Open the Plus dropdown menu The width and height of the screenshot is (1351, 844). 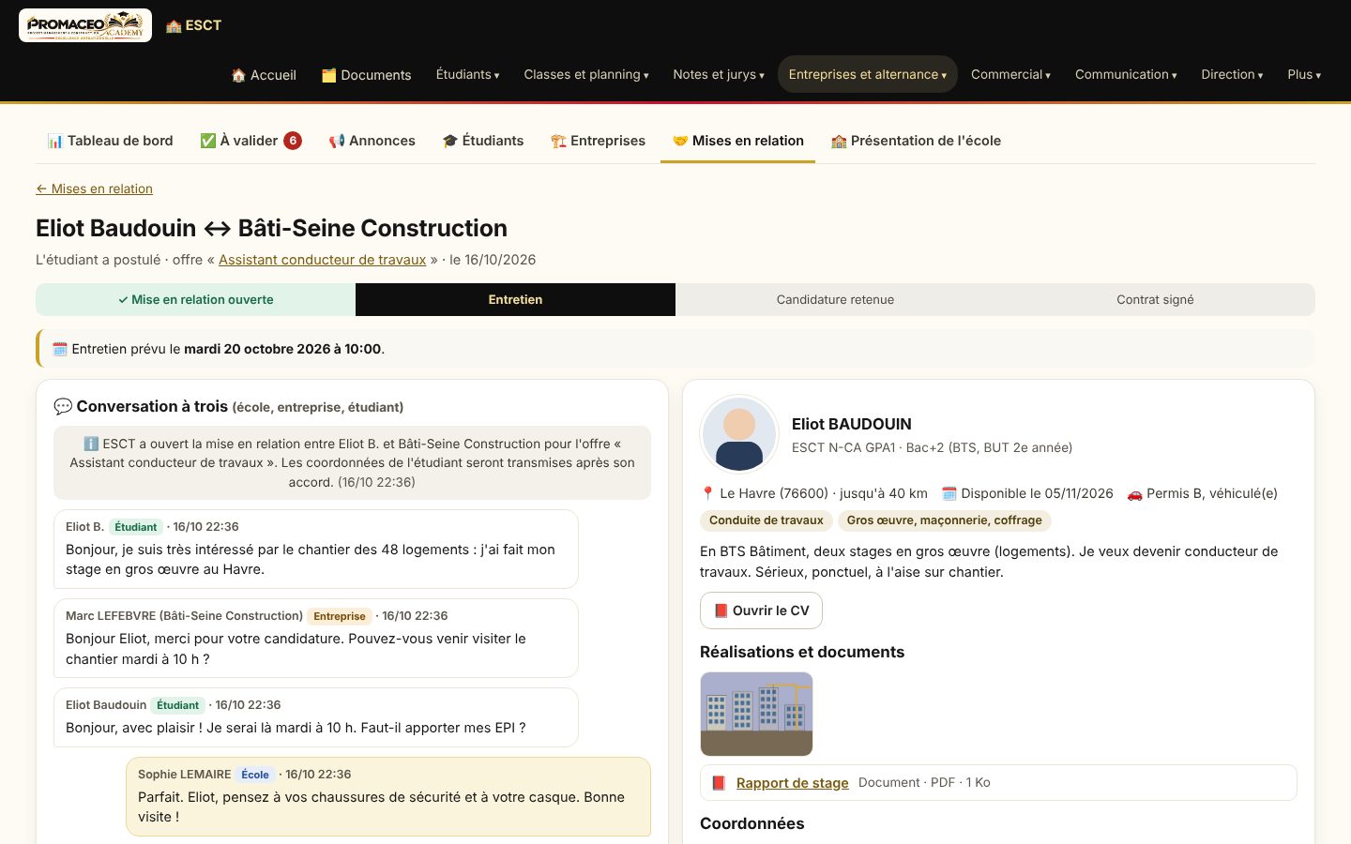[1304, 74]
